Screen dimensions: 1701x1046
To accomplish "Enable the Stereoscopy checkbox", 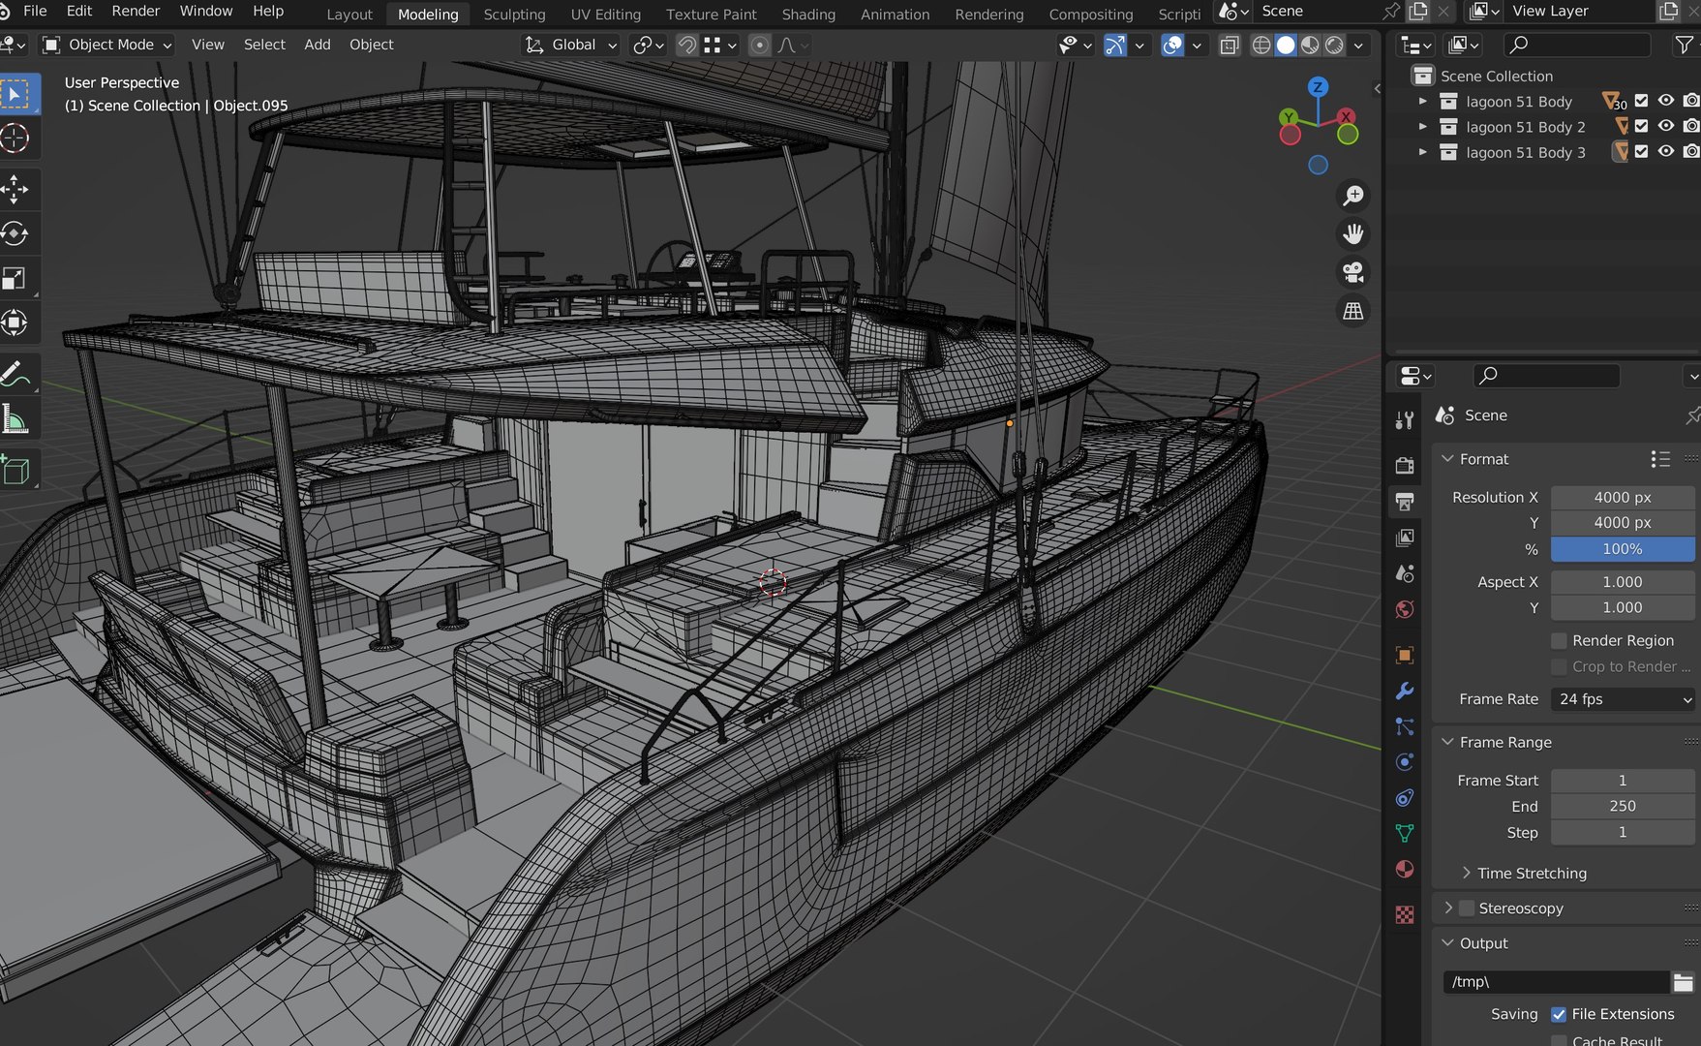I will pos(1467,908).
